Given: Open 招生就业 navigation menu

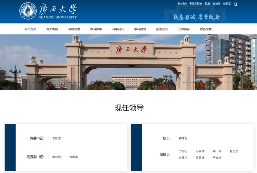Looking at the screenshot, I should 162,29.
